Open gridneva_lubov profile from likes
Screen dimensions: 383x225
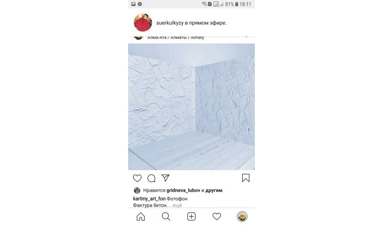pyautogui.click(x=183, y=190)
